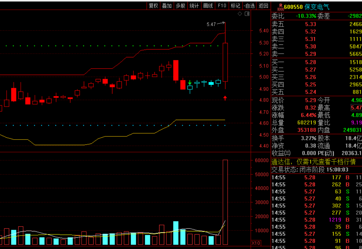Click the X10 volume scale box

[256, 243]
